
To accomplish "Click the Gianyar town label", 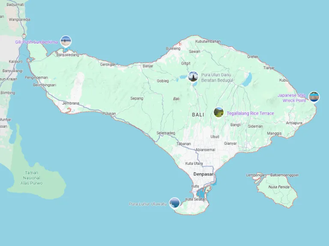I will pyautogui.click(x=230, y=143).
